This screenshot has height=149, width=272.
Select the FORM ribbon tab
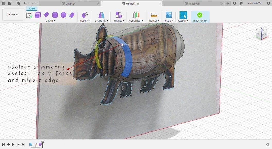point(32,9)
